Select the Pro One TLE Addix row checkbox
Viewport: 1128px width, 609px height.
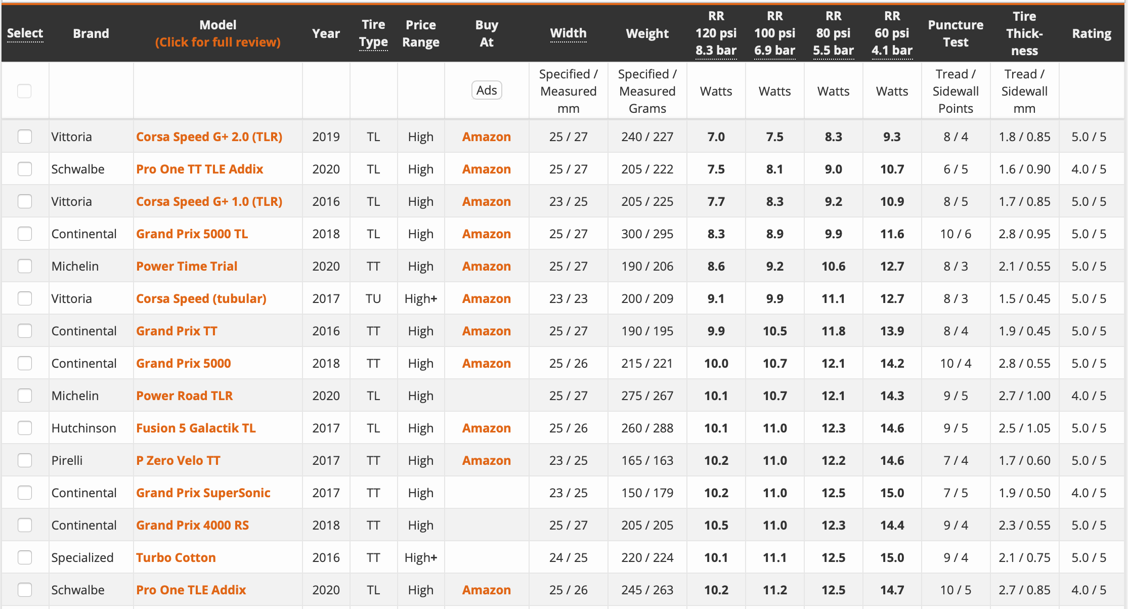point(25,590)
